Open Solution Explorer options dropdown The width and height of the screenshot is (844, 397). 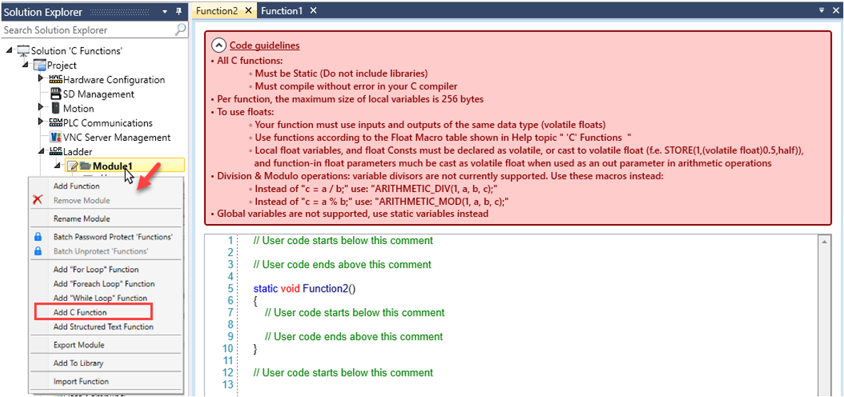[x=165, y=11]
